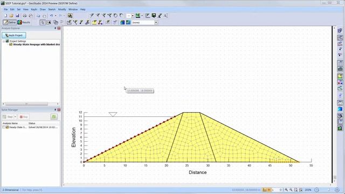This screenshot has width=345, height=194.
Task: Click the select-objects tool beside the pointer
Action: tap(49, 22)
